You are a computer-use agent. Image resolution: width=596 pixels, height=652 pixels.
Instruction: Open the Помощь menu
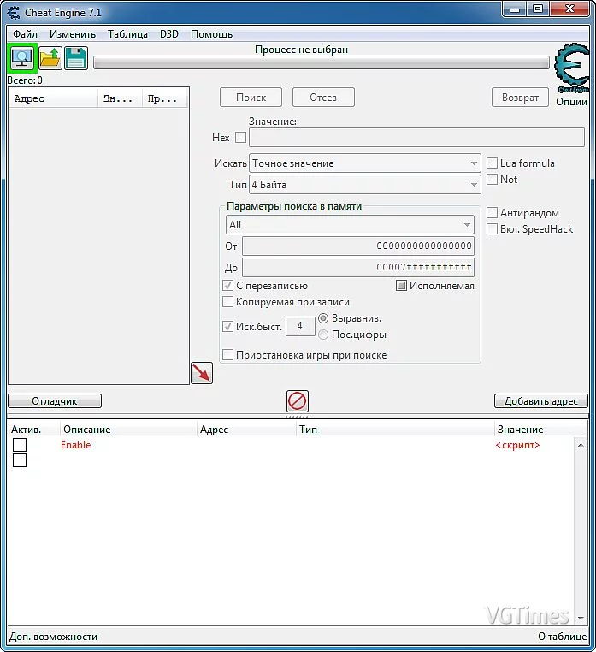coord(211,34)
